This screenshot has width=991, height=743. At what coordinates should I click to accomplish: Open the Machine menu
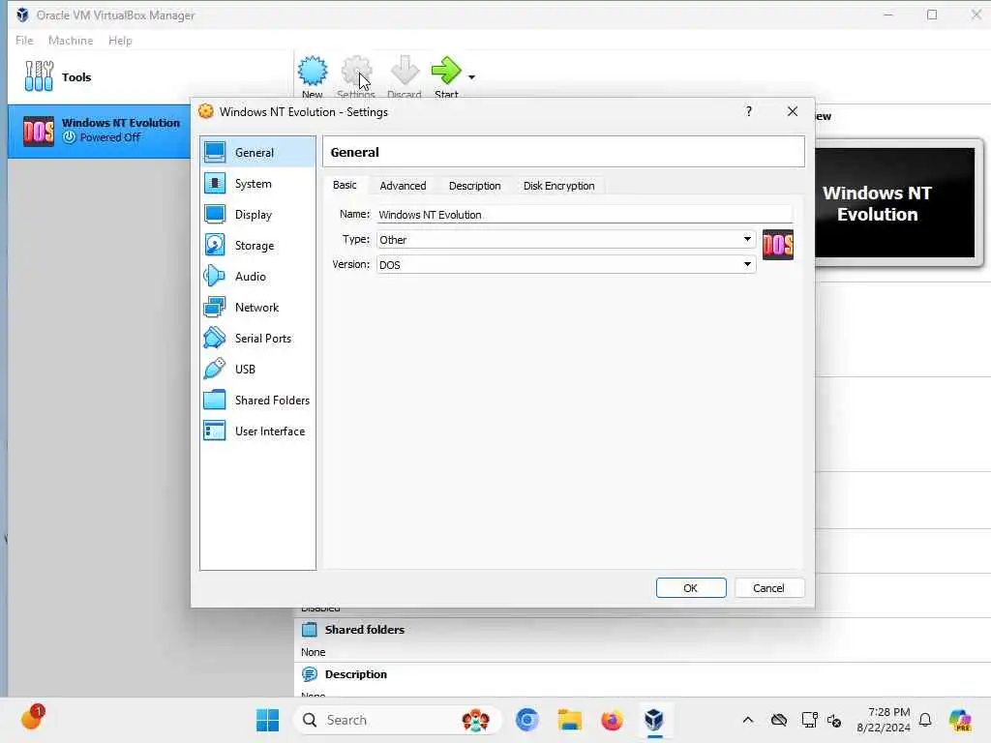pos(71,41)
